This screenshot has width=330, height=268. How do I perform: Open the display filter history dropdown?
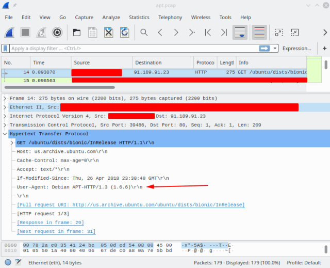275,49
